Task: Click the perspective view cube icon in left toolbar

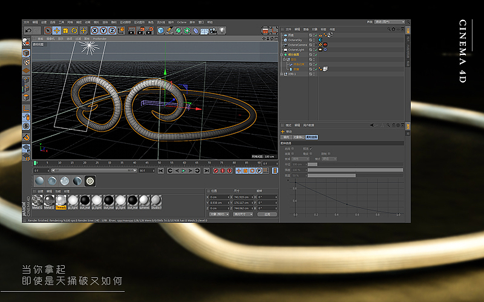Action: coord(26,53)
